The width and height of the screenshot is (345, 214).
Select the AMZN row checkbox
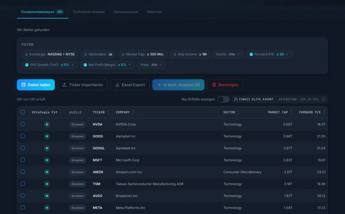point(23,172)
